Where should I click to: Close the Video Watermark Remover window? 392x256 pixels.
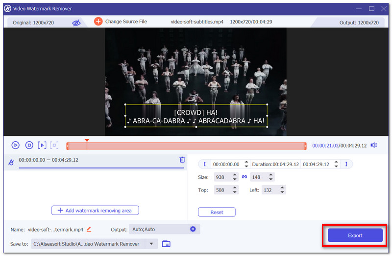coord(384,9)
